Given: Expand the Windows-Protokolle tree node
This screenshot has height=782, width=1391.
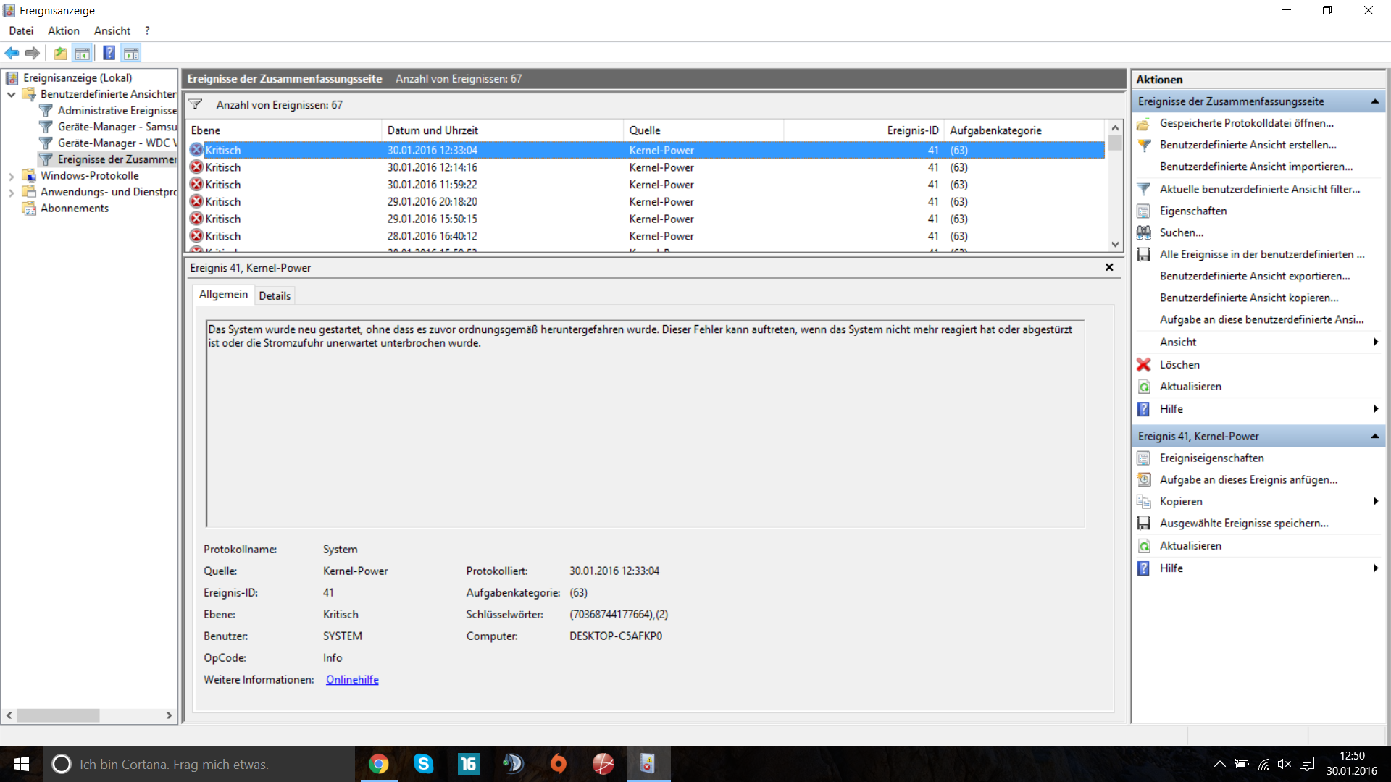Looking at the screenshot, I should (x=12, y=176).
